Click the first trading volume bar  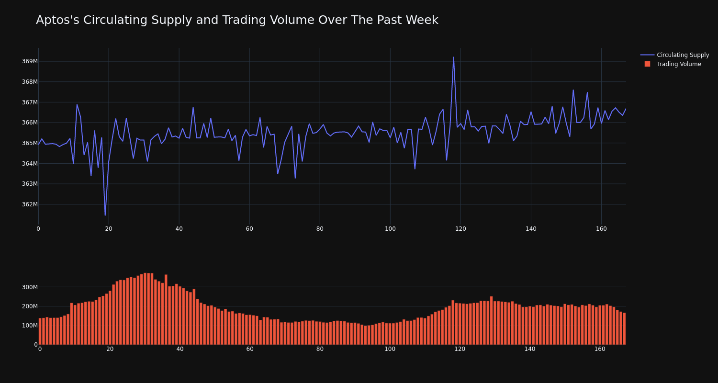pyautogui.click(x=40, y=331)
